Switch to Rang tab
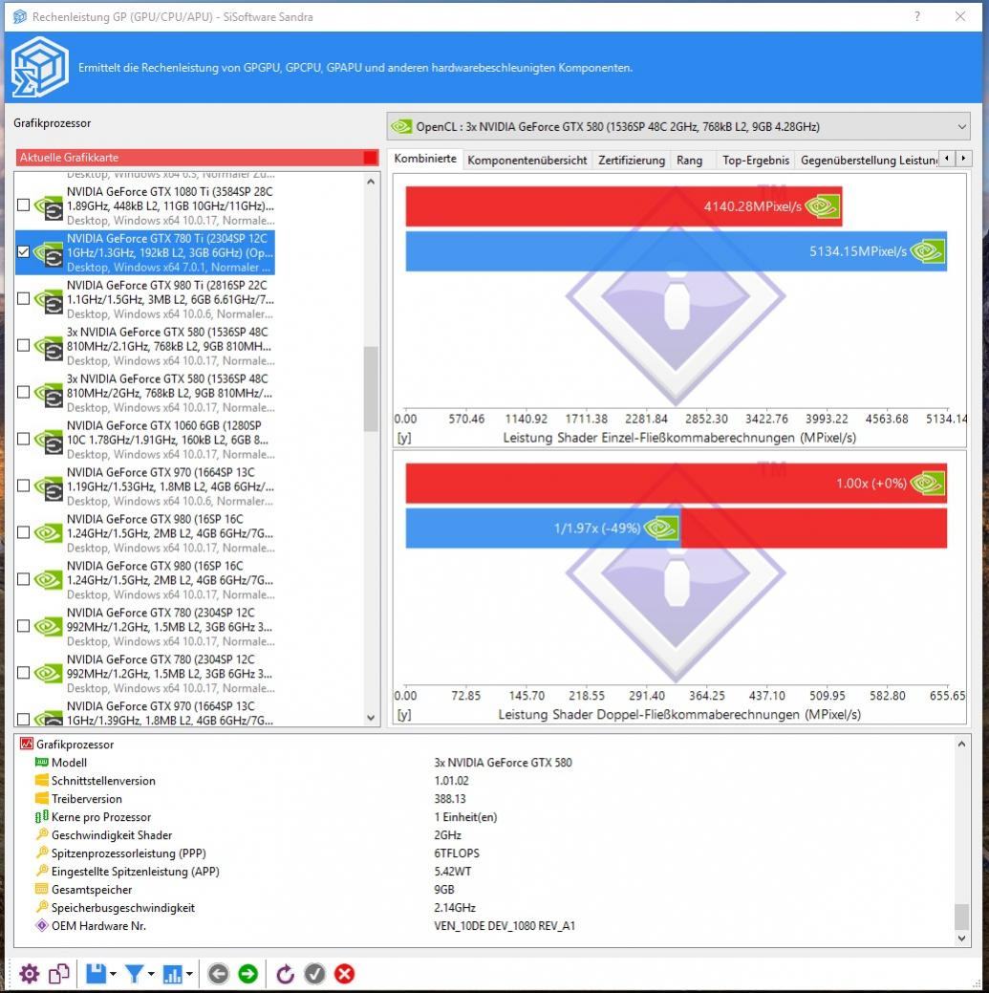Image resolution: width=989 pixels, height=993 pixels. click(689, 161)
